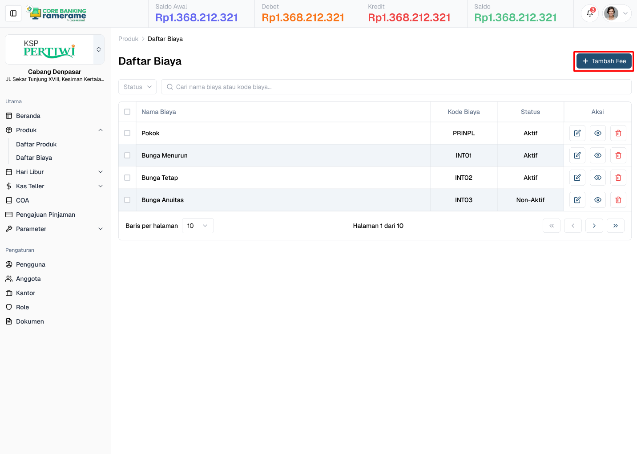Jump to last page with double-chevron icon

[x=616, y=226]
